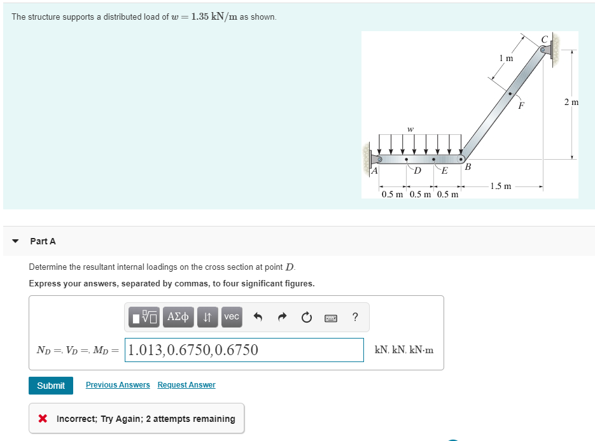View Previous Answers
The width and height of the screenshot is (595, 441).
coord(118,385)
